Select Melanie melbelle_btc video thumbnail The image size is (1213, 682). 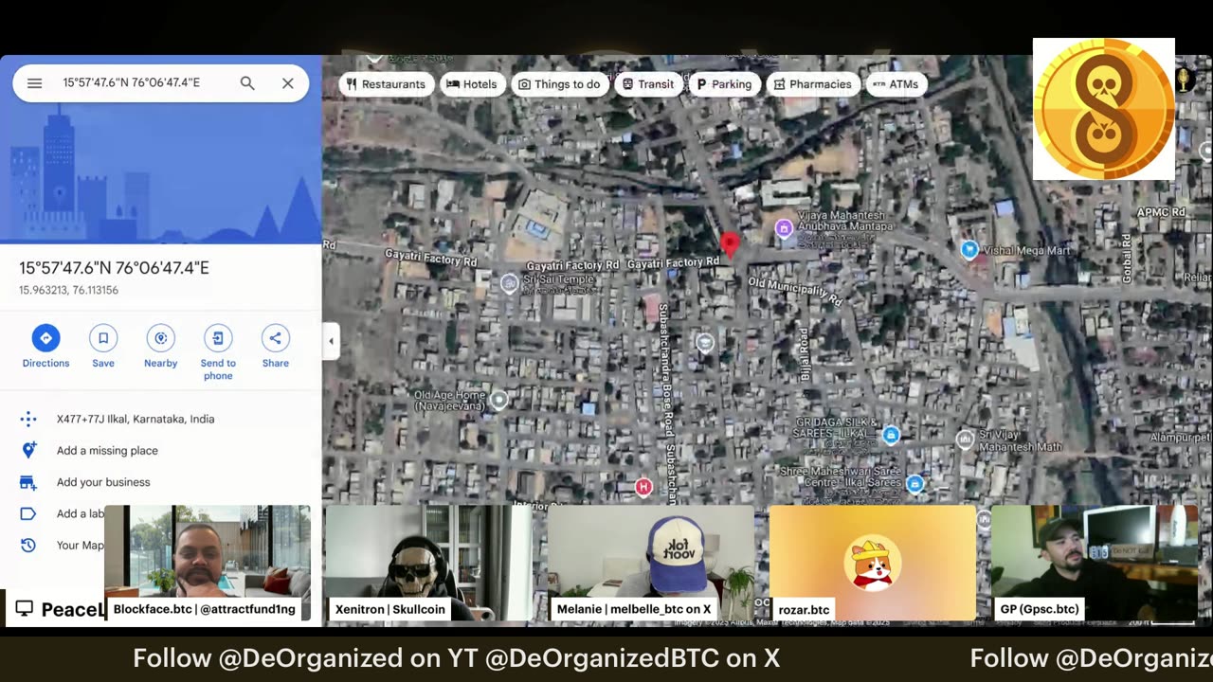click(x=651, y=563)
